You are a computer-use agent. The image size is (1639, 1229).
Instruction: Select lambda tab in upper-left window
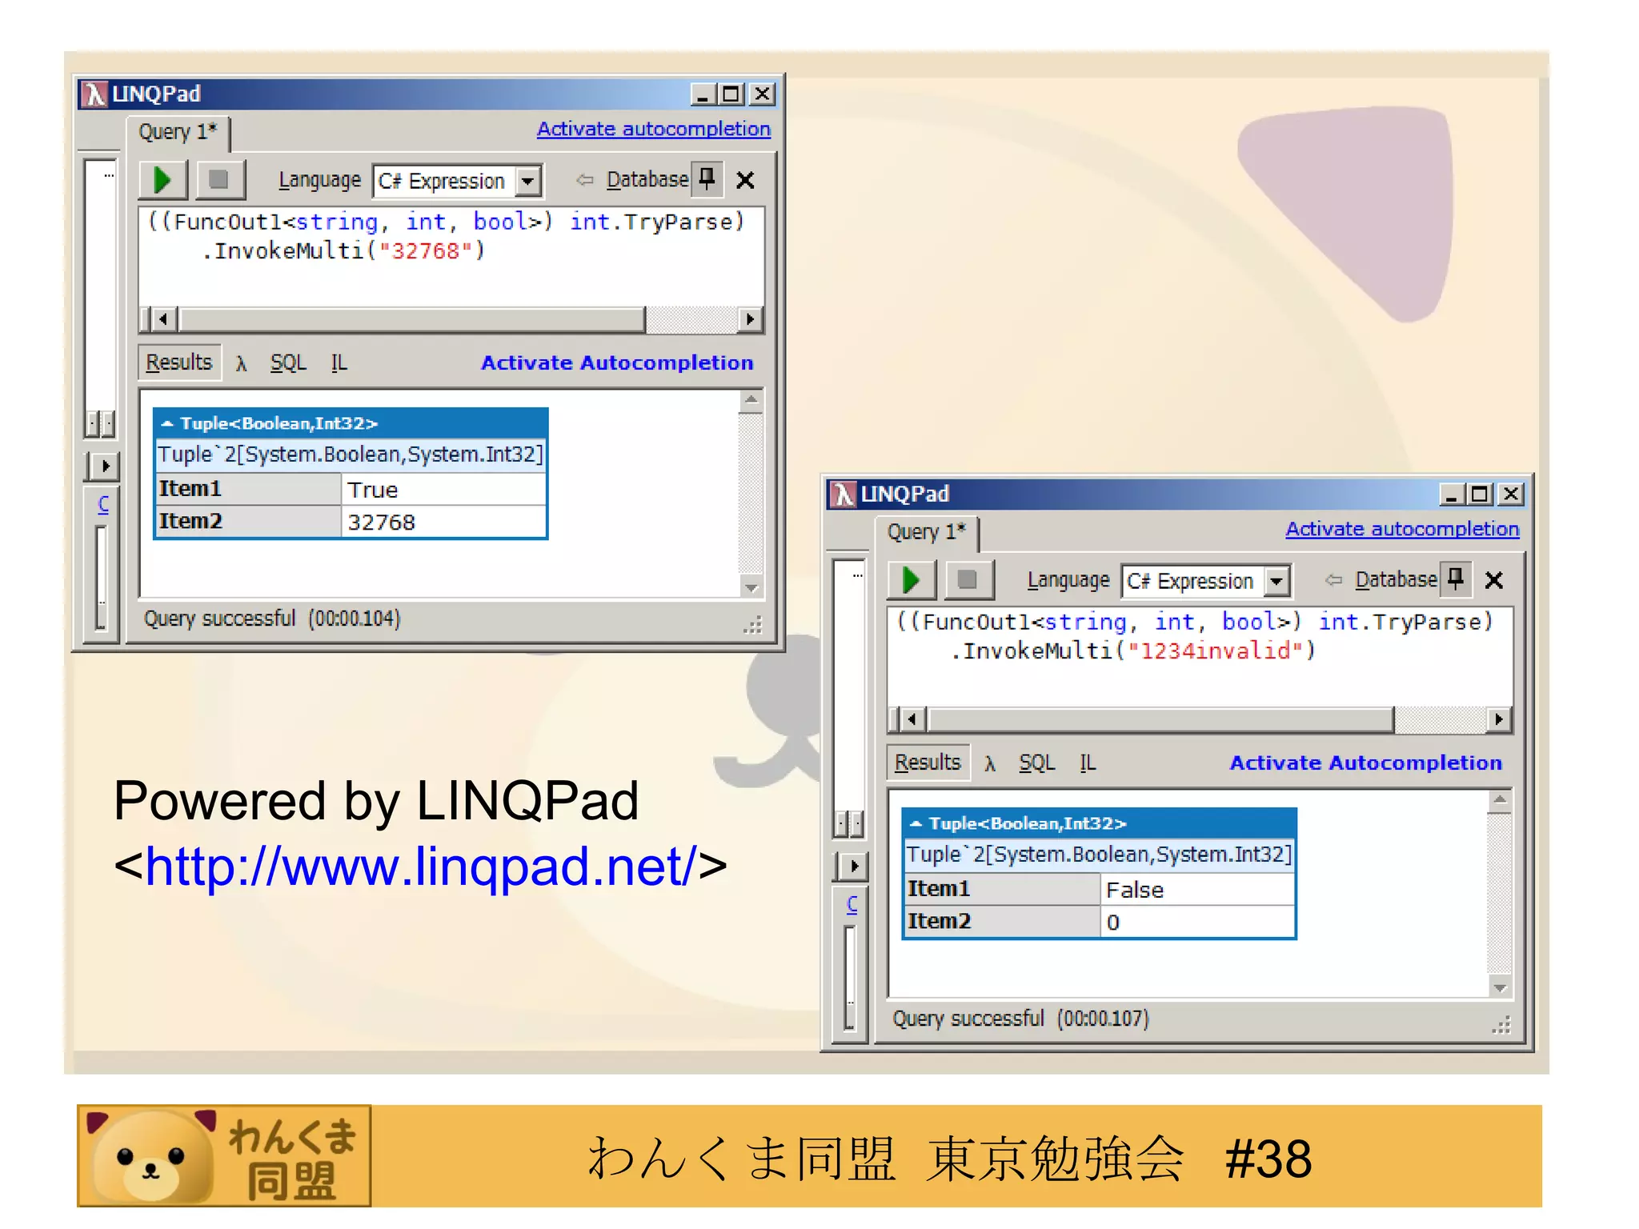(x=241, y=364)
